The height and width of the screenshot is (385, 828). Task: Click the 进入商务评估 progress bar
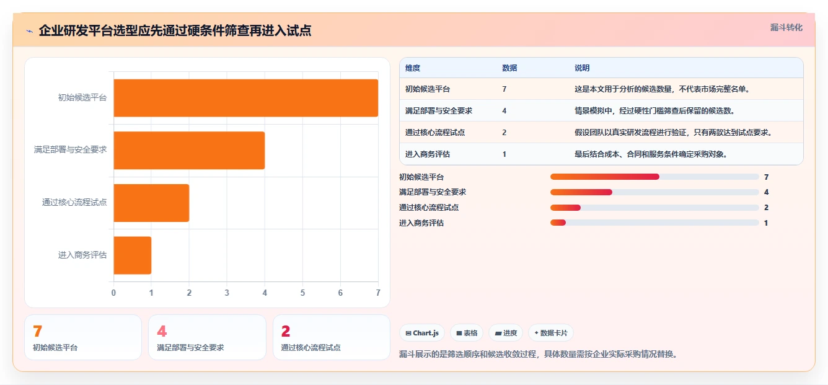(x=654, y=223)
